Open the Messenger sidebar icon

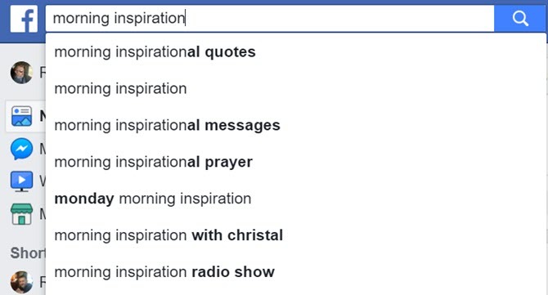tap(21, 149)
